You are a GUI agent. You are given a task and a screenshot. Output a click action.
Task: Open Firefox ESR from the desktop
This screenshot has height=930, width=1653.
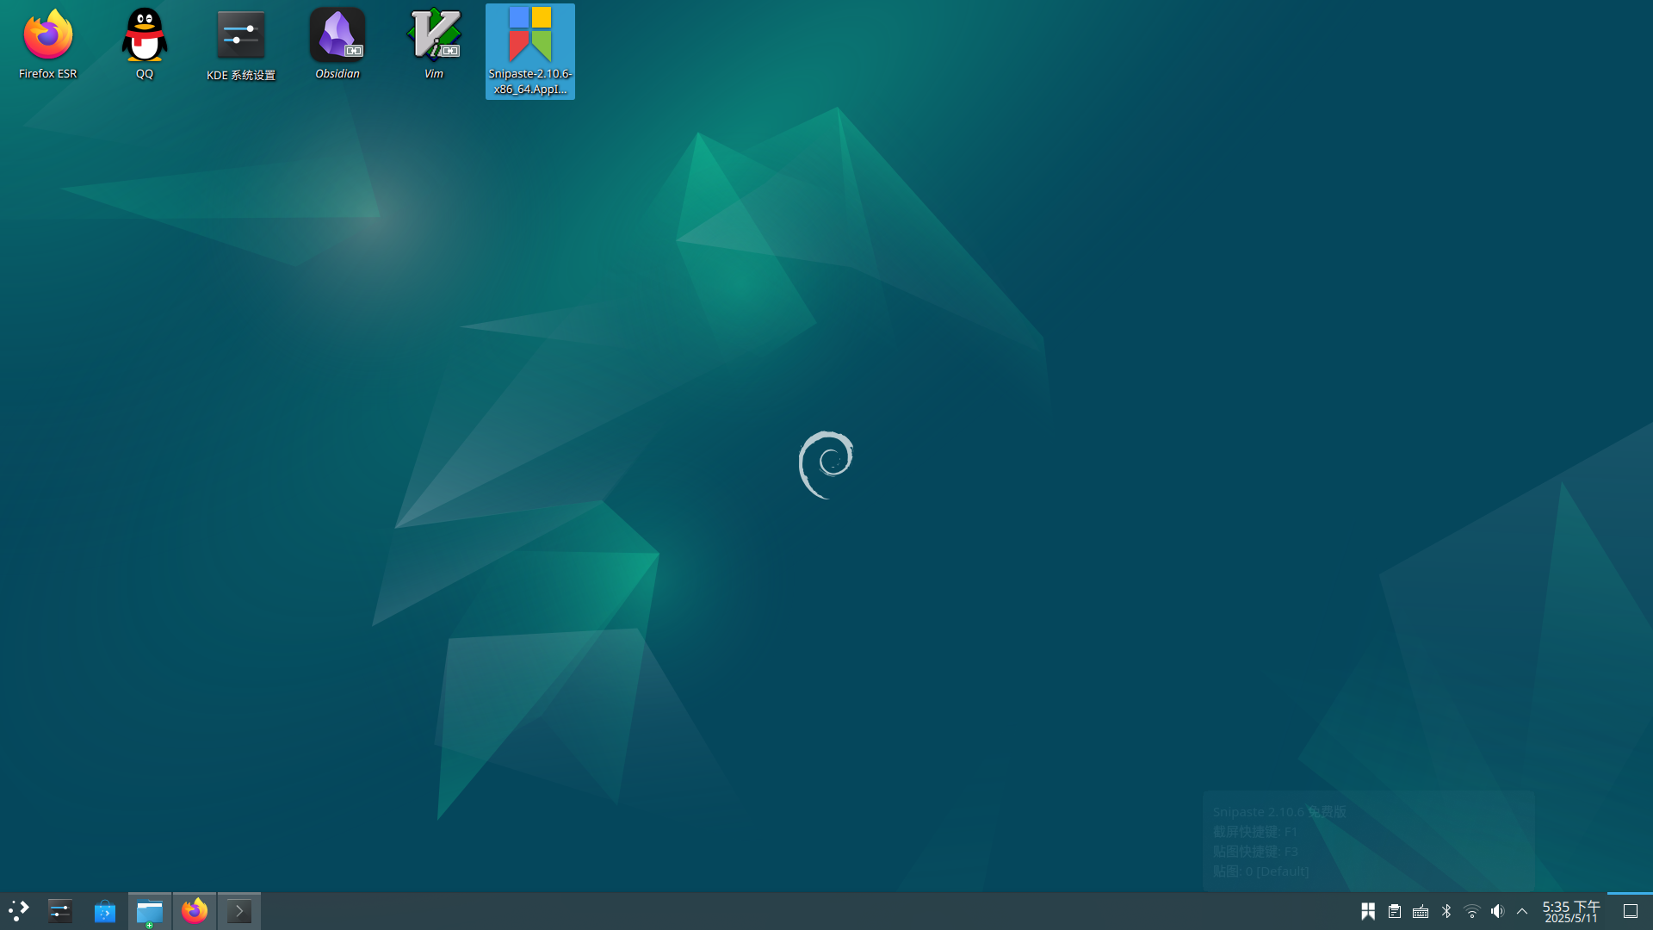point(47,34)
